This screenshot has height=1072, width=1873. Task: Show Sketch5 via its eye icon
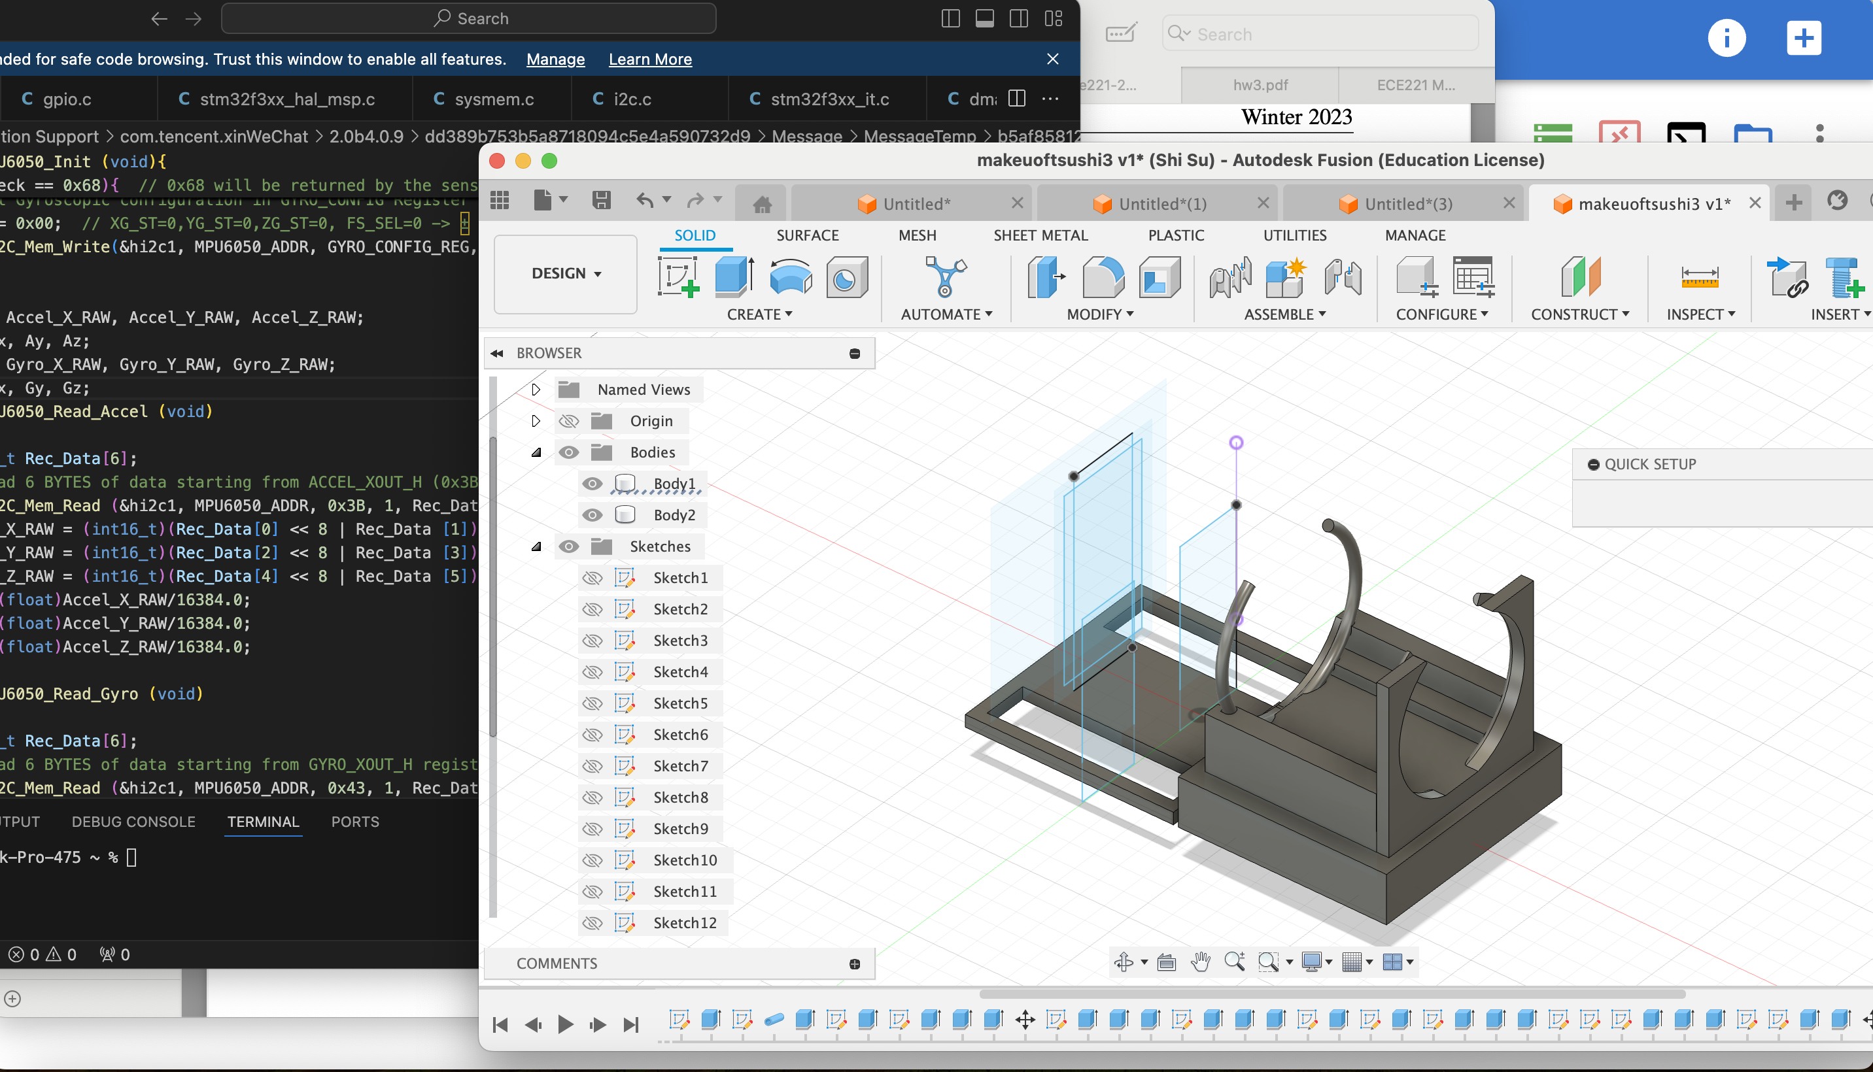click(x=592, y=703)
